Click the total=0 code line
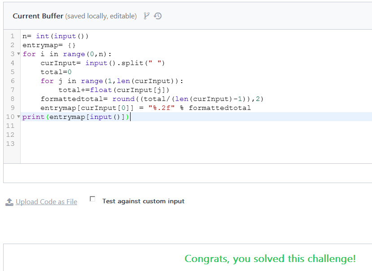This screenshot has width=372, height=271. pyautogui.click(x=56, y=72)
